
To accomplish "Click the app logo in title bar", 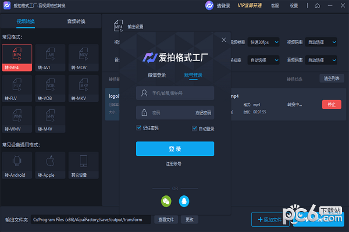I will click(7, 6).
